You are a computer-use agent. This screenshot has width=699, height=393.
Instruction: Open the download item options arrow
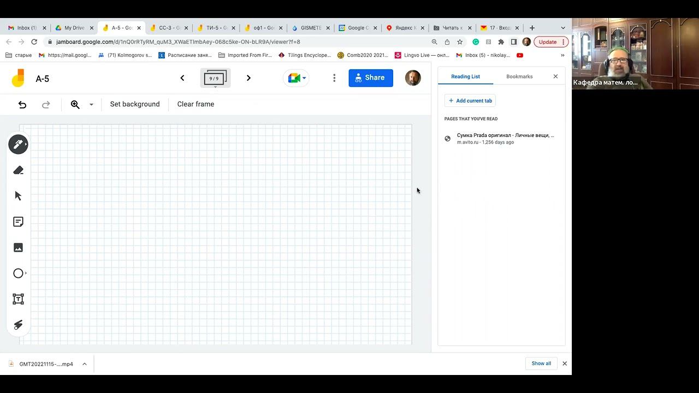(85, 364)
